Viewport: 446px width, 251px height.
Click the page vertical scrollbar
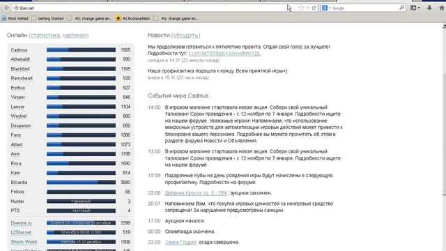[444, 137]
